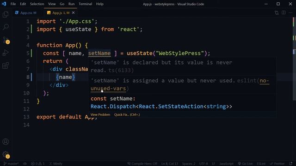Change file encoding via UTF-8
The height and width of the screenshot is (166, 296).
[x=203, y=164]
